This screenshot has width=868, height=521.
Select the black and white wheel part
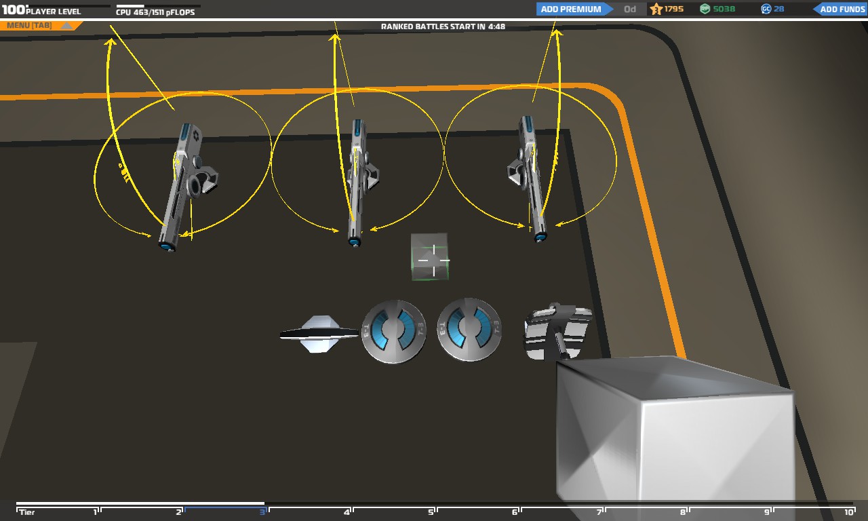(x=557, y=330)
